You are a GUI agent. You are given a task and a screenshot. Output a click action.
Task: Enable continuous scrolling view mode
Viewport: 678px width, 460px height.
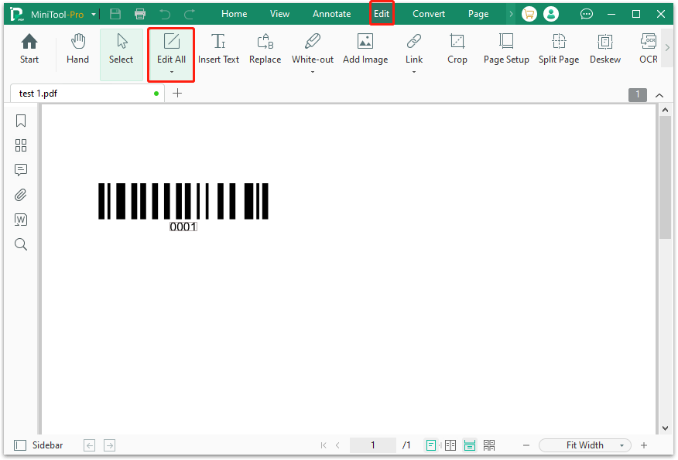[470, 445]
